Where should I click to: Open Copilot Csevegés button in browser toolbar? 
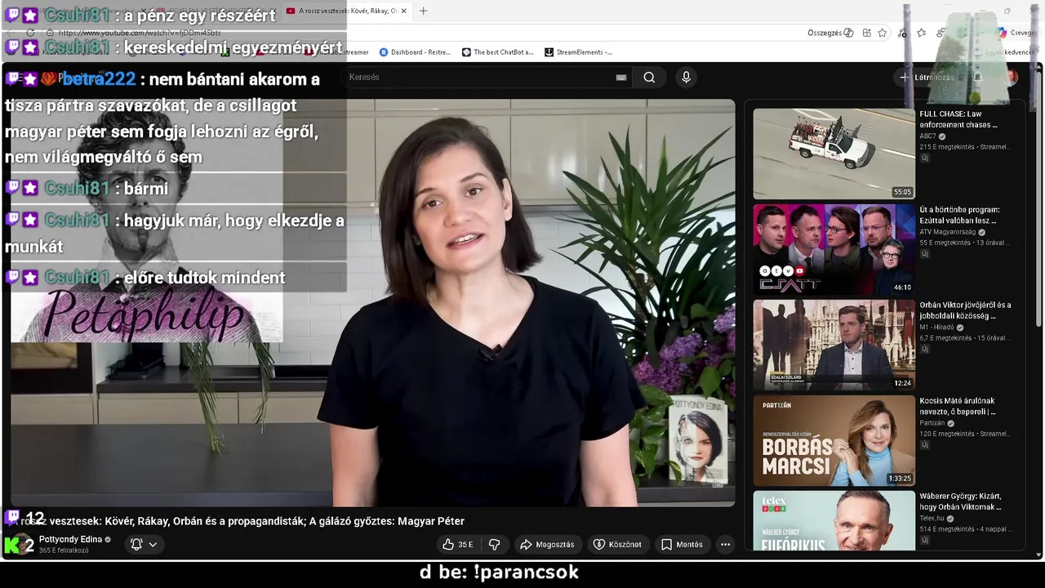pos(1016,33)
